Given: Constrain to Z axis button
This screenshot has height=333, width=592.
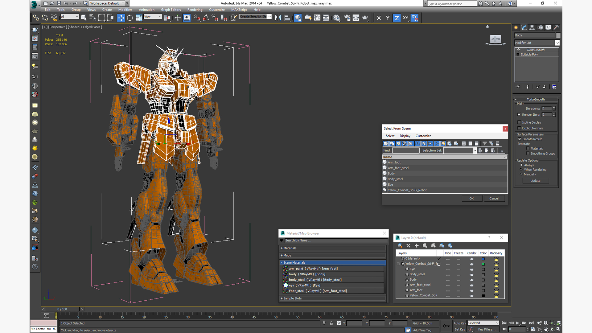Looking at the screenshot, I should pos(397,18).
